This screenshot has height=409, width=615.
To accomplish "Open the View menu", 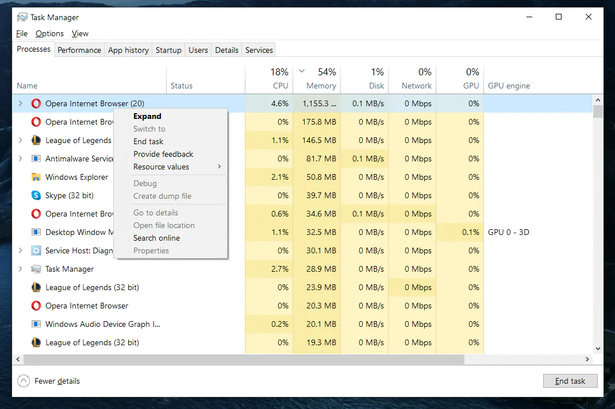I will pyautogui.click(x=80, y=34).
